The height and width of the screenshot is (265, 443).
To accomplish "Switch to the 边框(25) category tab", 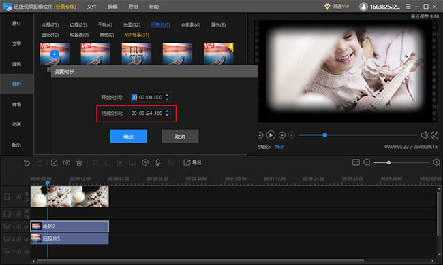I will pyautogui.click(x=78, y=25).
